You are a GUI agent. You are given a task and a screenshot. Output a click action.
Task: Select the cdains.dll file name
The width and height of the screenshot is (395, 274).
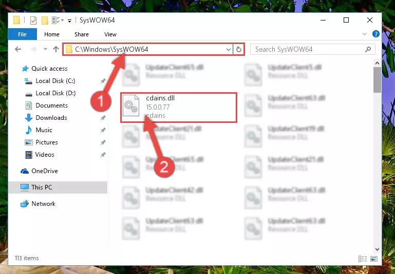coord(160,98)
